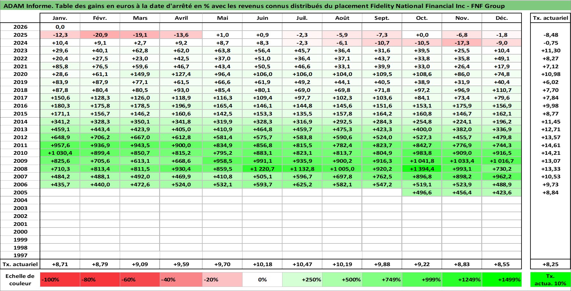Click the -40% color scale cell
This screenshot has width=571, height=291.
(181, 280)
